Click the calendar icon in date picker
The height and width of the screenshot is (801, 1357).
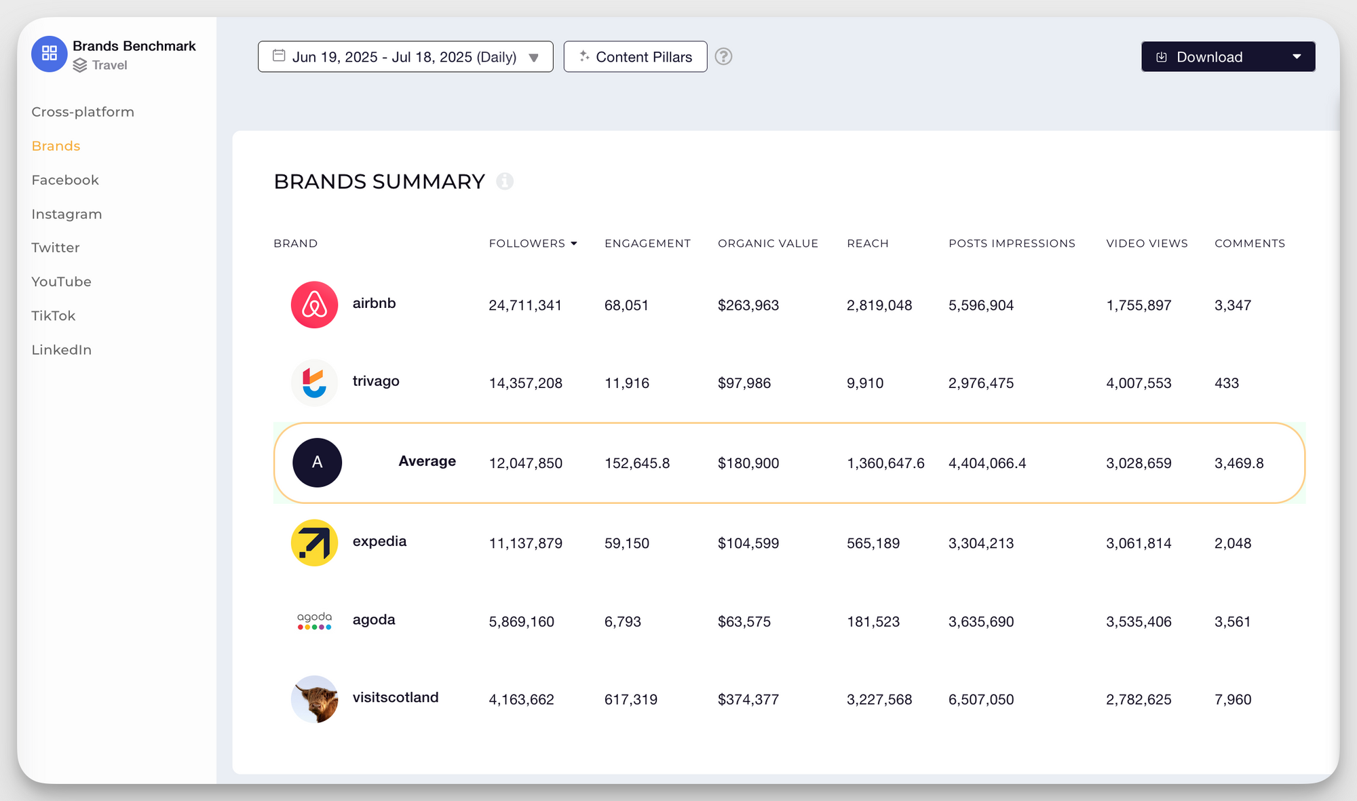coord(279,56)
